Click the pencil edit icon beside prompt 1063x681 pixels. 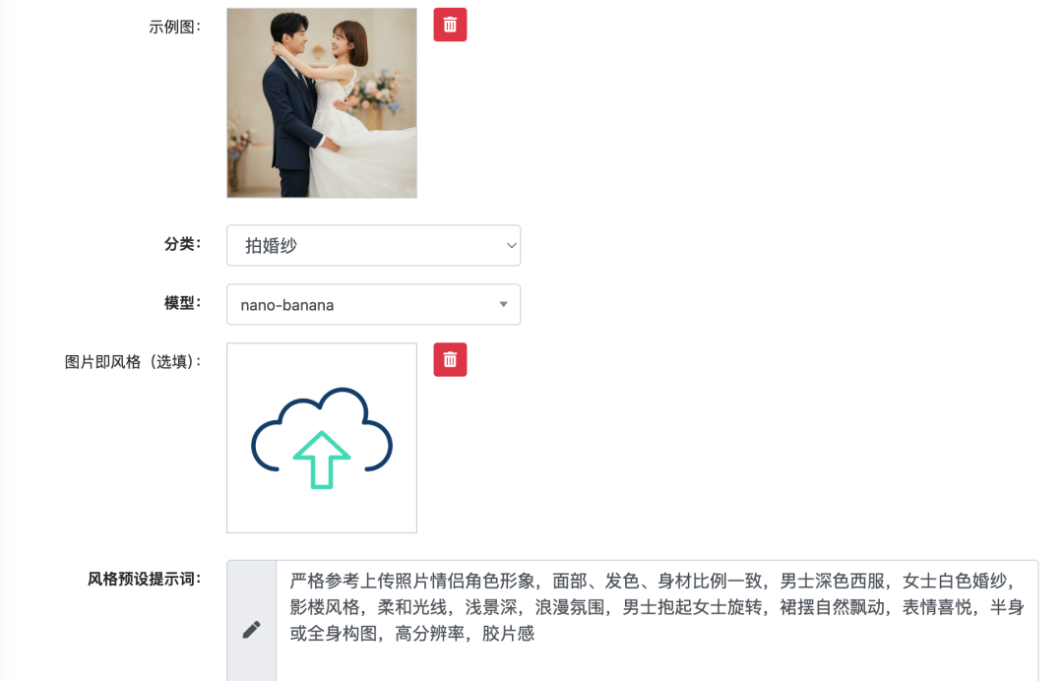point(252,630)
